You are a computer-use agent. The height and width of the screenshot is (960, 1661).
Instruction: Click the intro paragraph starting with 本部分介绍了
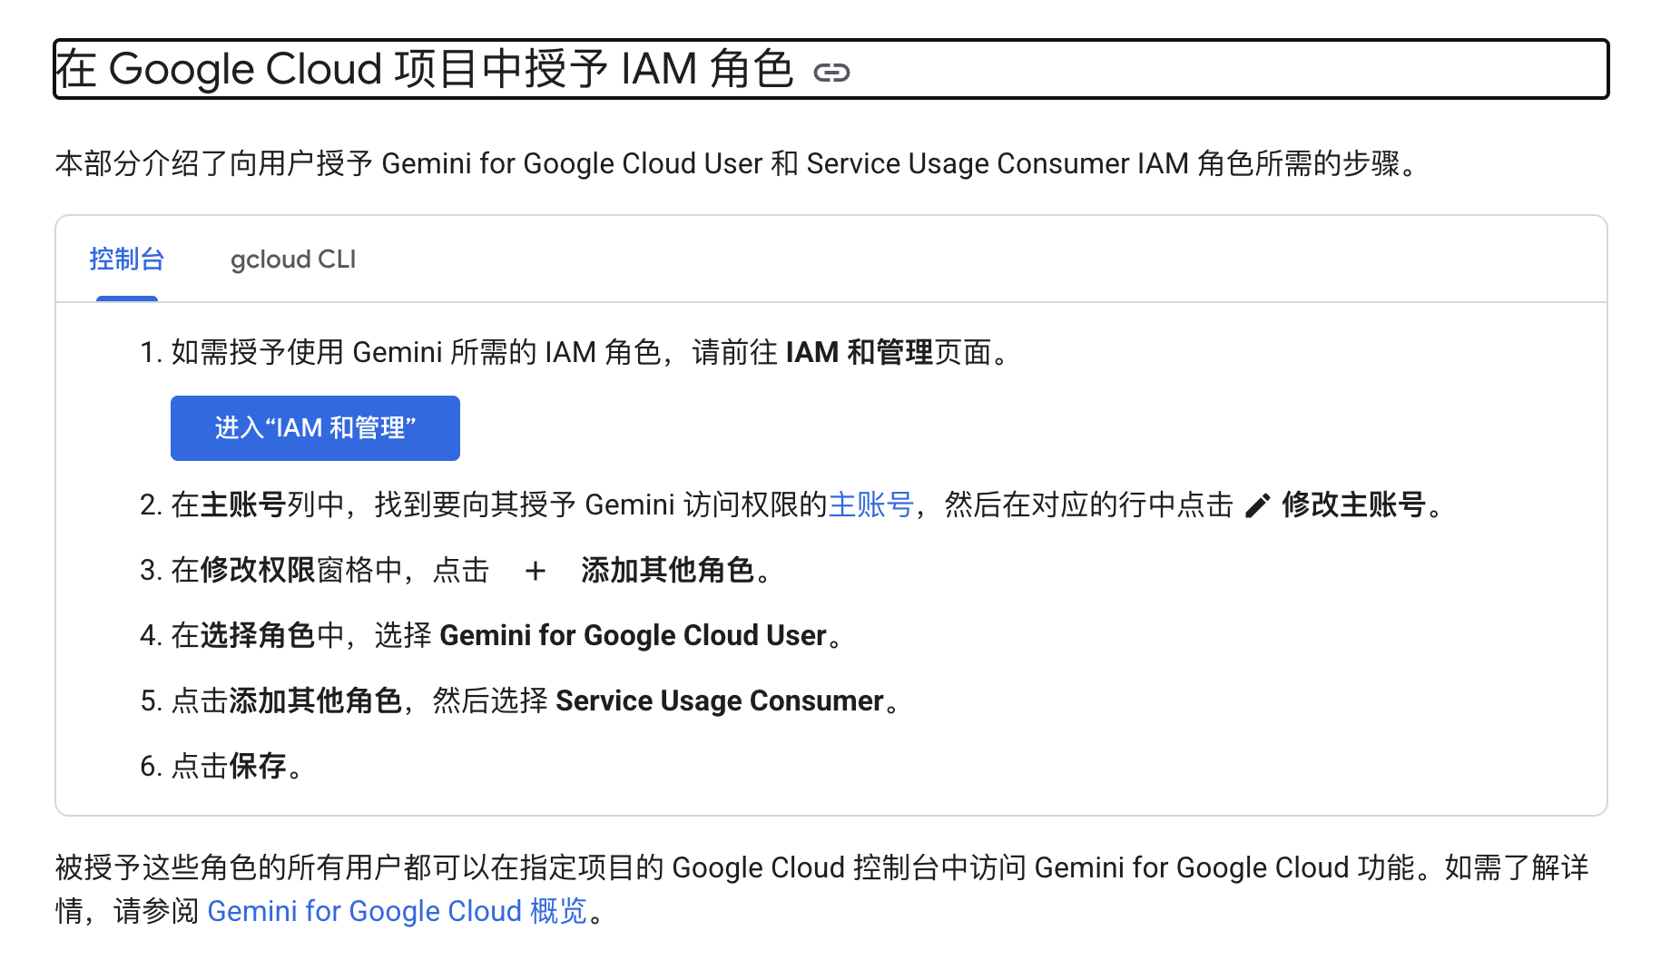[735, 163]
